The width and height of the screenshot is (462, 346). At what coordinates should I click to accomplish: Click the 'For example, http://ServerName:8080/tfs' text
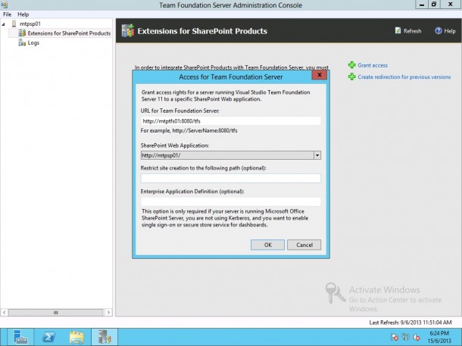coord(189,130)
